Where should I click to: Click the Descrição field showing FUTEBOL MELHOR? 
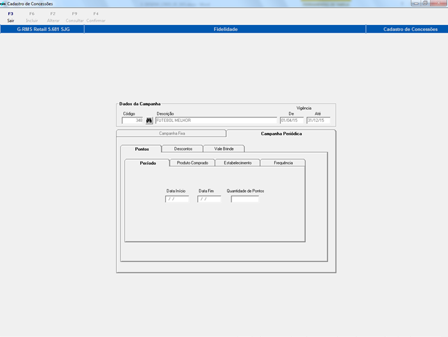click(x=216, y=121)
